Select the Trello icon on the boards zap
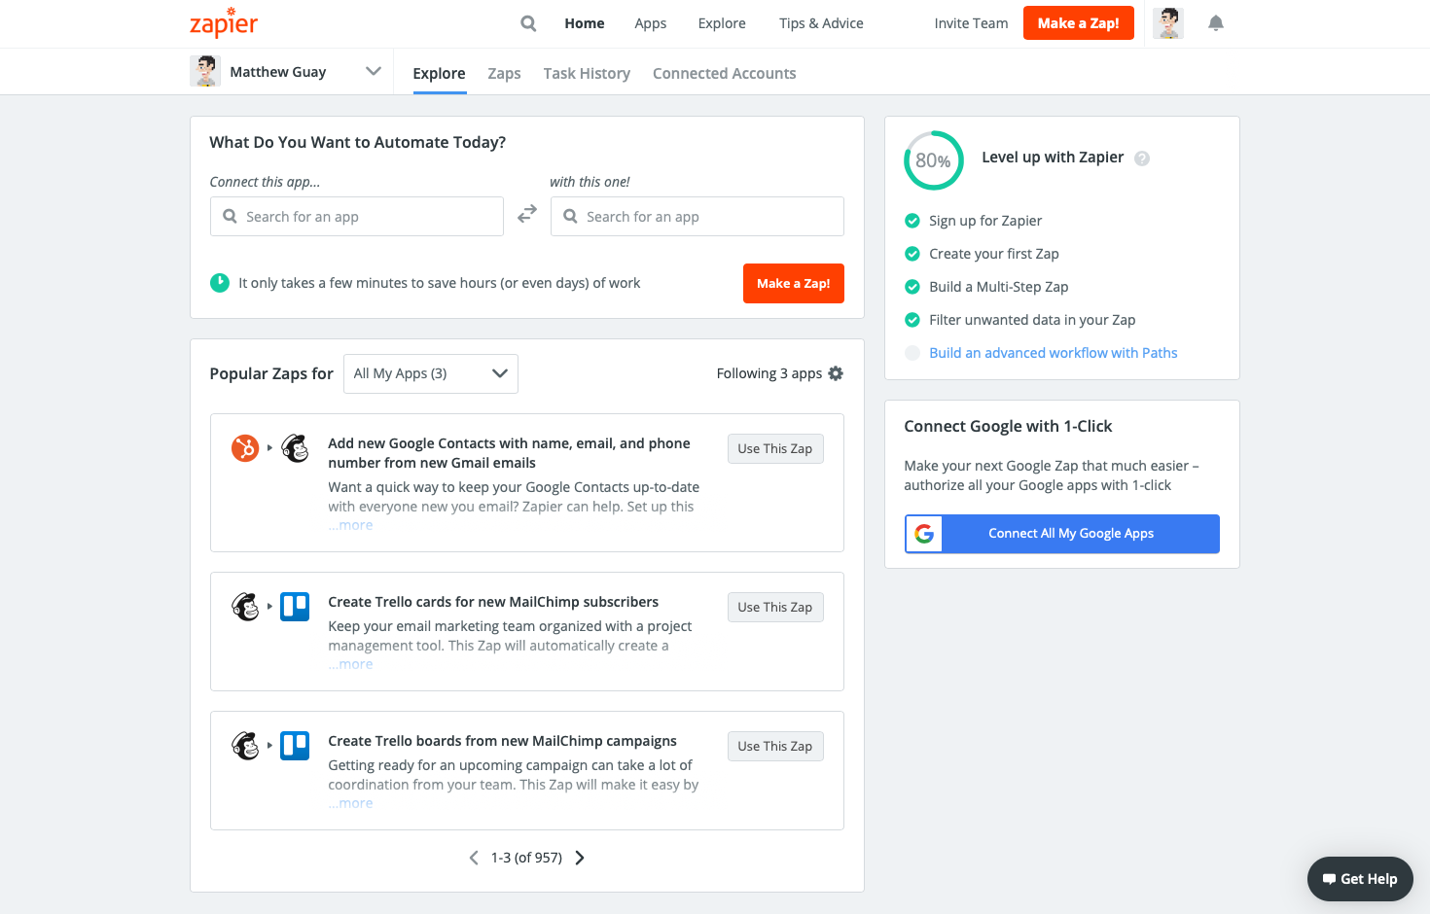1430x914 pixels. pos(295,745)
